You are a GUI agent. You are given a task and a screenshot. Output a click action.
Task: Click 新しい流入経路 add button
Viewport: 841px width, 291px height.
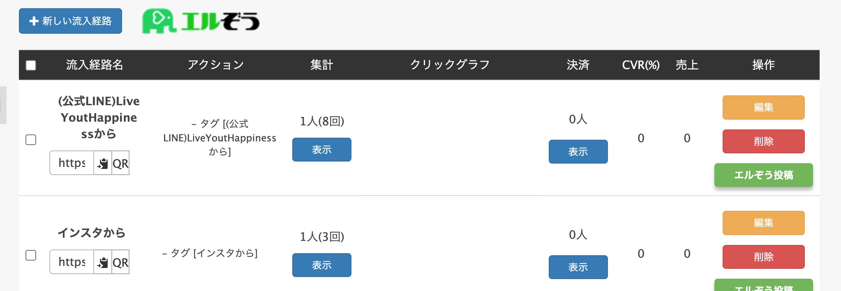coord(70,21)
